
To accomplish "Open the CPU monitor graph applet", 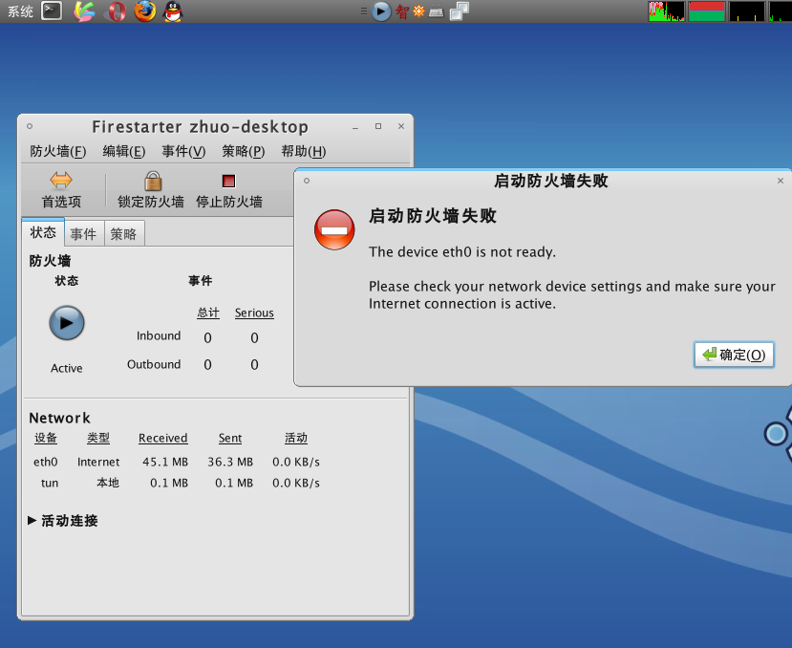I will pos(667,11).
